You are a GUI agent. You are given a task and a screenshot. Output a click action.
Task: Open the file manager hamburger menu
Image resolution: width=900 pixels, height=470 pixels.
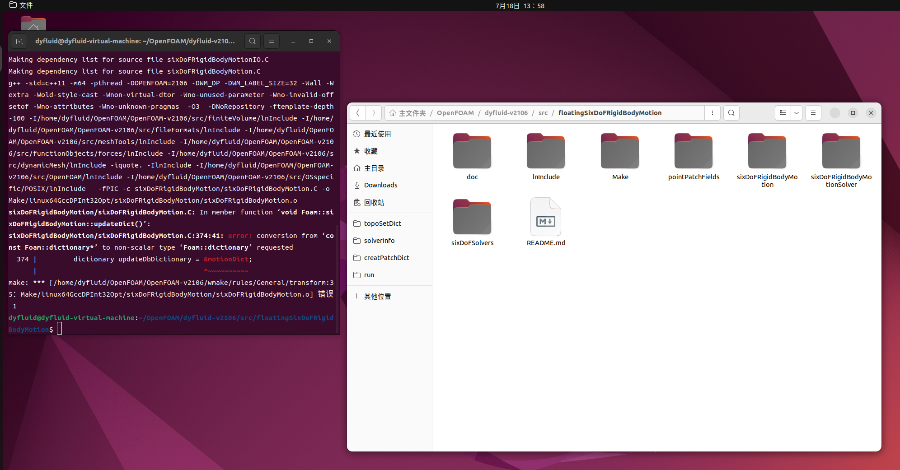point(813,113)
